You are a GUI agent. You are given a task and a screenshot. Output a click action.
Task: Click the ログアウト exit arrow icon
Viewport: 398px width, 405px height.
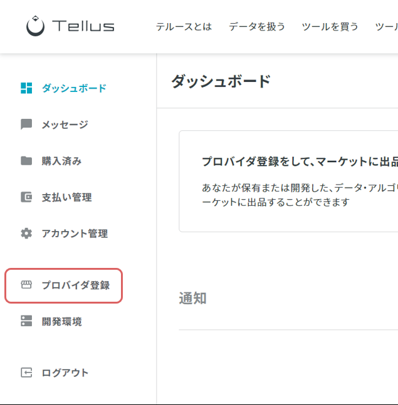26,372
